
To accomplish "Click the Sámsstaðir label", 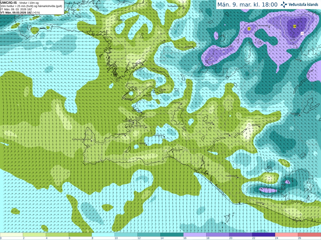I will click(x=231, y=176).
